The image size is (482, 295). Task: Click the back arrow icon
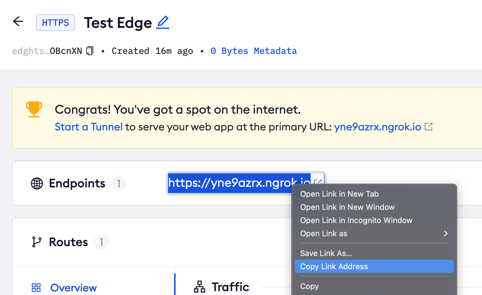click(x=18, y=22)
